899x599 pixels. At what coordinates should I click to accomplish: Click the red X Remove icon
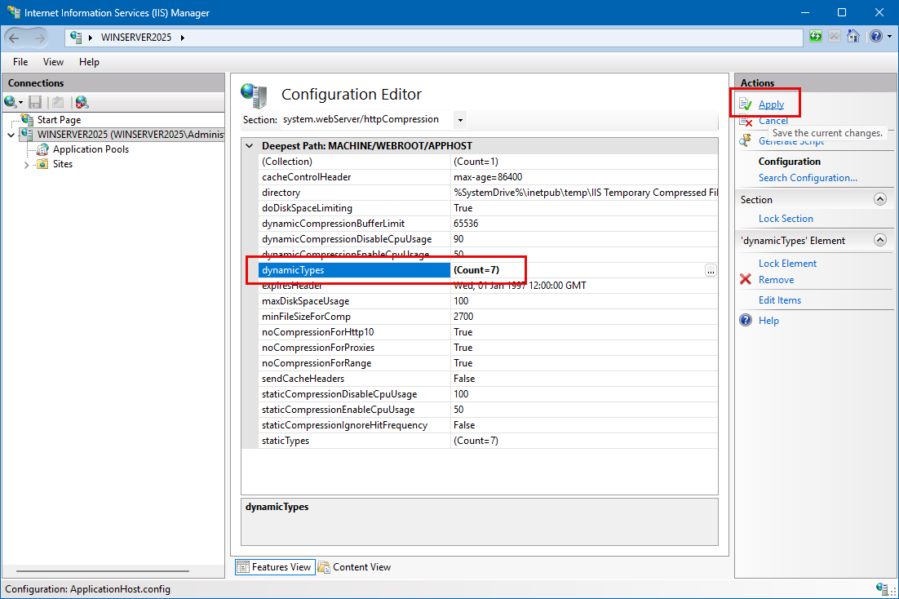[x=746, y=280]
